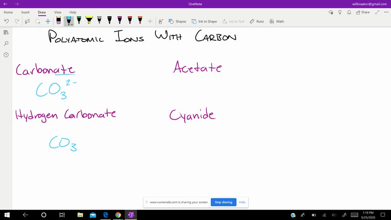The image size is (391, 220).
Task: Select the purple marker pen
Action: 119,21
